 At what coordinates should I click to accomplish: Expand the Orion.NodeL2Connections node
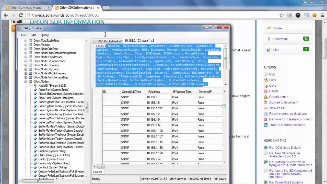tap(26, 61)
